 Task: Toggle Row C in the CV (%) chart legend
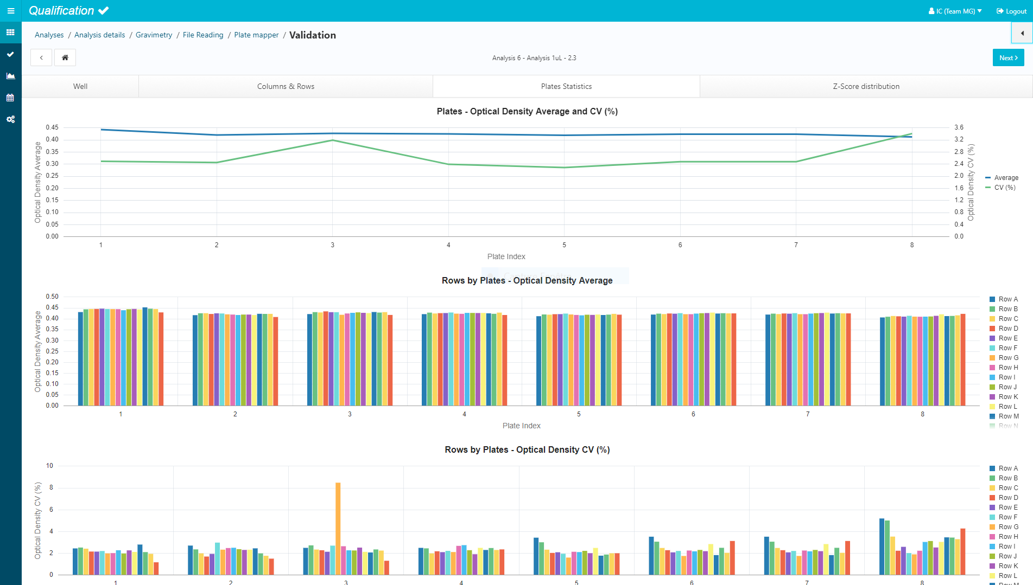1004,488
